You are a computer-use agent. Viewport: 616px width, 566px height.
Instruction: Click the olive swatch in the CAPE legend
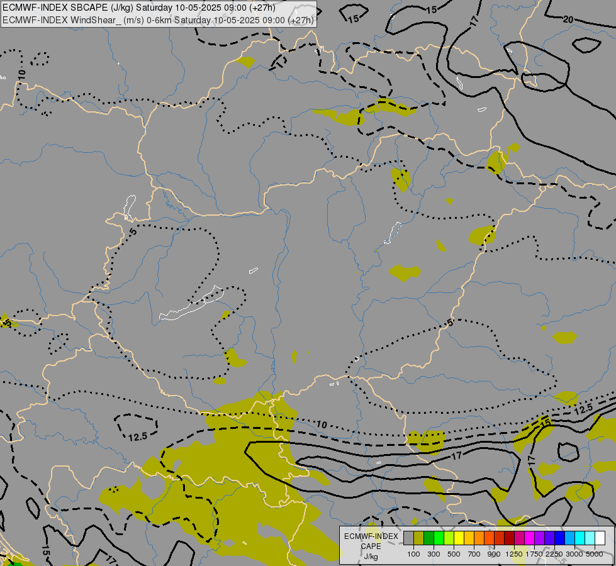[419, 538]
